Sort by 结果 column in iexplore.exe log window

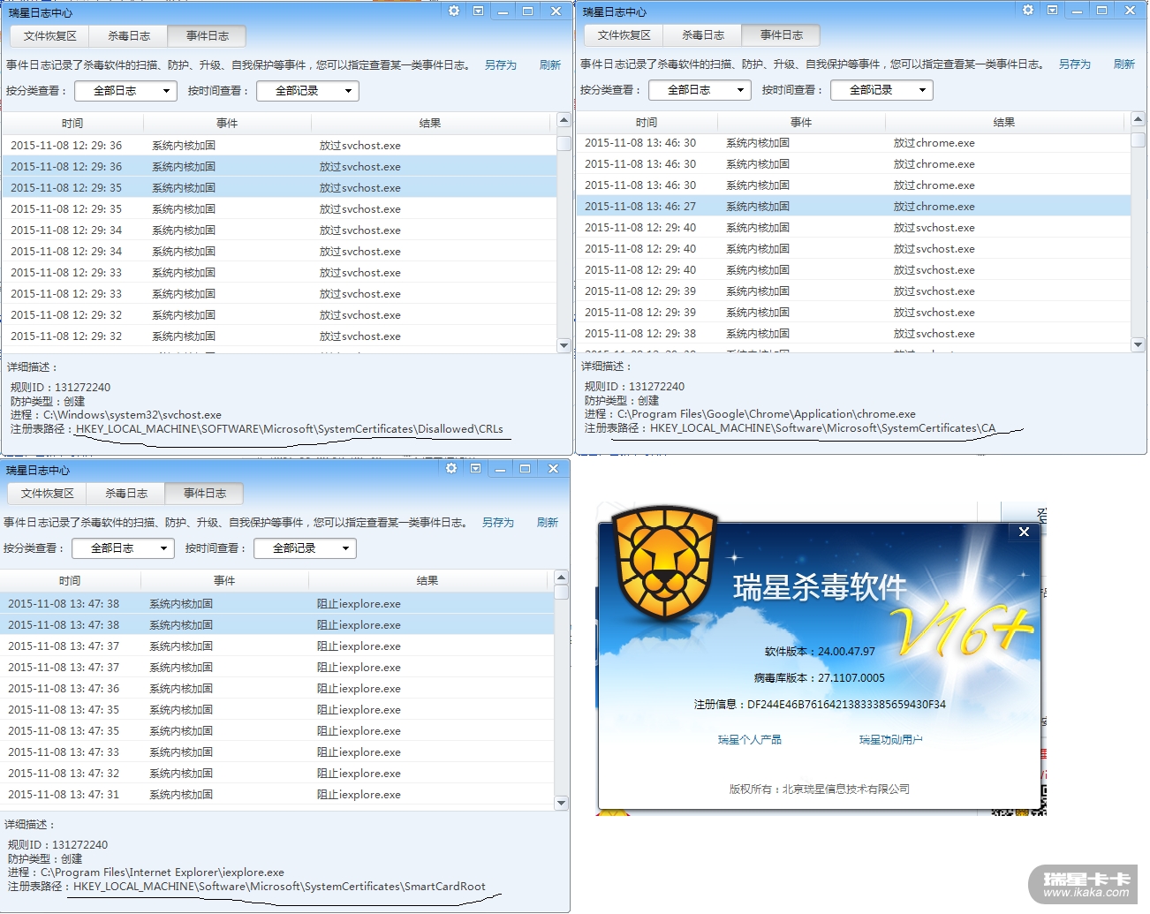pyautogui.click(x=427, y=581)
